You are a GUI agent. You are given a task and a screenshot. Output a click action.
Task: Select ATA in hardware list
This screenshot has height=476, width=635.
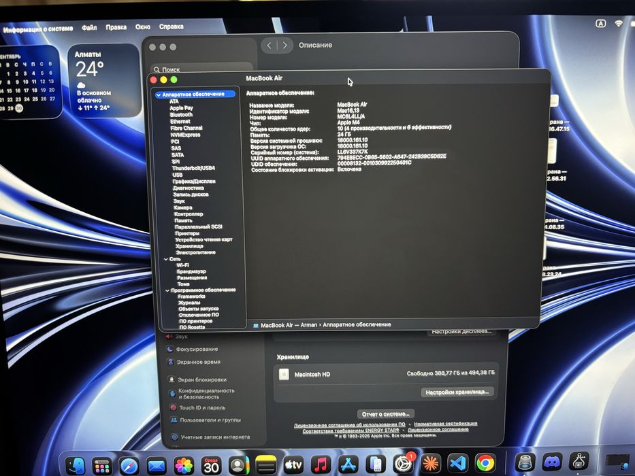point(174,101)
